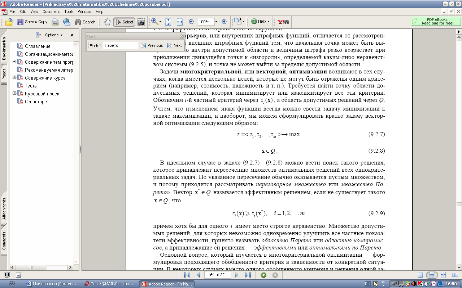Click the Find text input field
Screen dimensions: 462x288
[121, 45]
